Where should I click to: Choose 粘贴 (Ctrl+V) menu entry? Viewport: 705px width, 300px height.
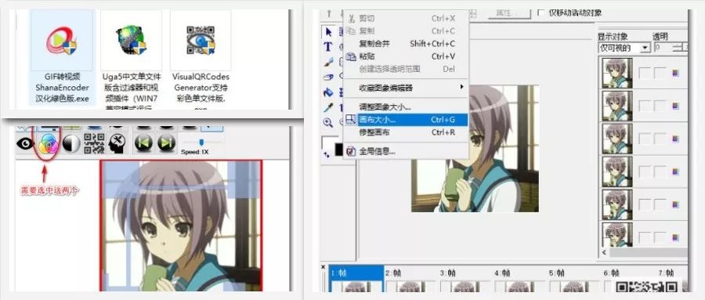(407, 56)
